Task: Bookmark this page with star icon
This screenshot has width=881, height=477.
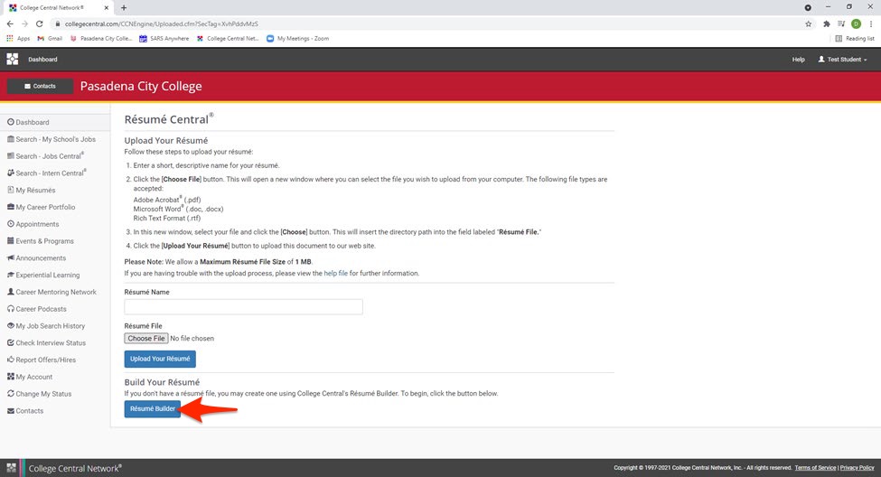Action: [808, 23]
